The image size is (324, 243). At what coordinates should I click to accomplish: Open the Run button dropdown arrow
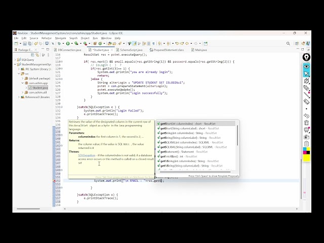pyautogui.click(x=72, y=44)
